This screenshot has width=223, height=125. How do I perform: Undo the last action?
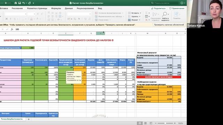[x=24, y=3]
